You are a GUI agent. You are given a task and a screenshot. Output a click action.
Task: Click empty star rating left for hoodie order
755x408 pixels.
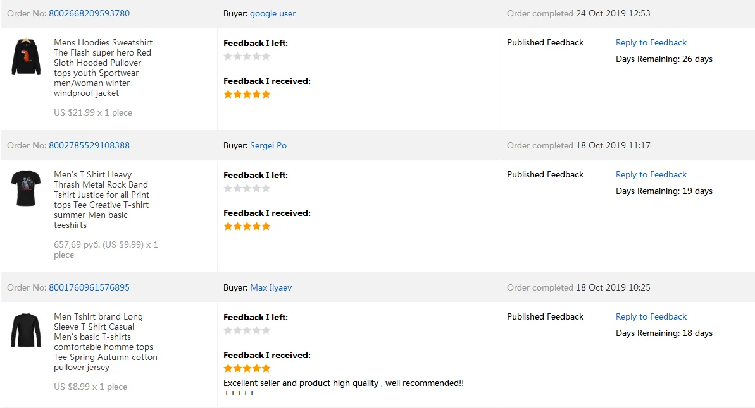[x=247, y=56]
